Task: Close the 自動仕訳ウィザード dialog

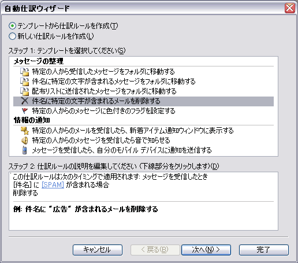Action: tap(290, 8)
